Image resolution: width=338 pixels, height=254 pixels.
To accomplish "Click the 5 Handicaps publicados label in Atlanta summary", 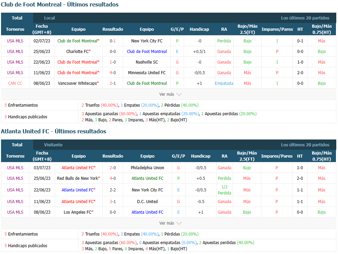I will tap(26, 245).
